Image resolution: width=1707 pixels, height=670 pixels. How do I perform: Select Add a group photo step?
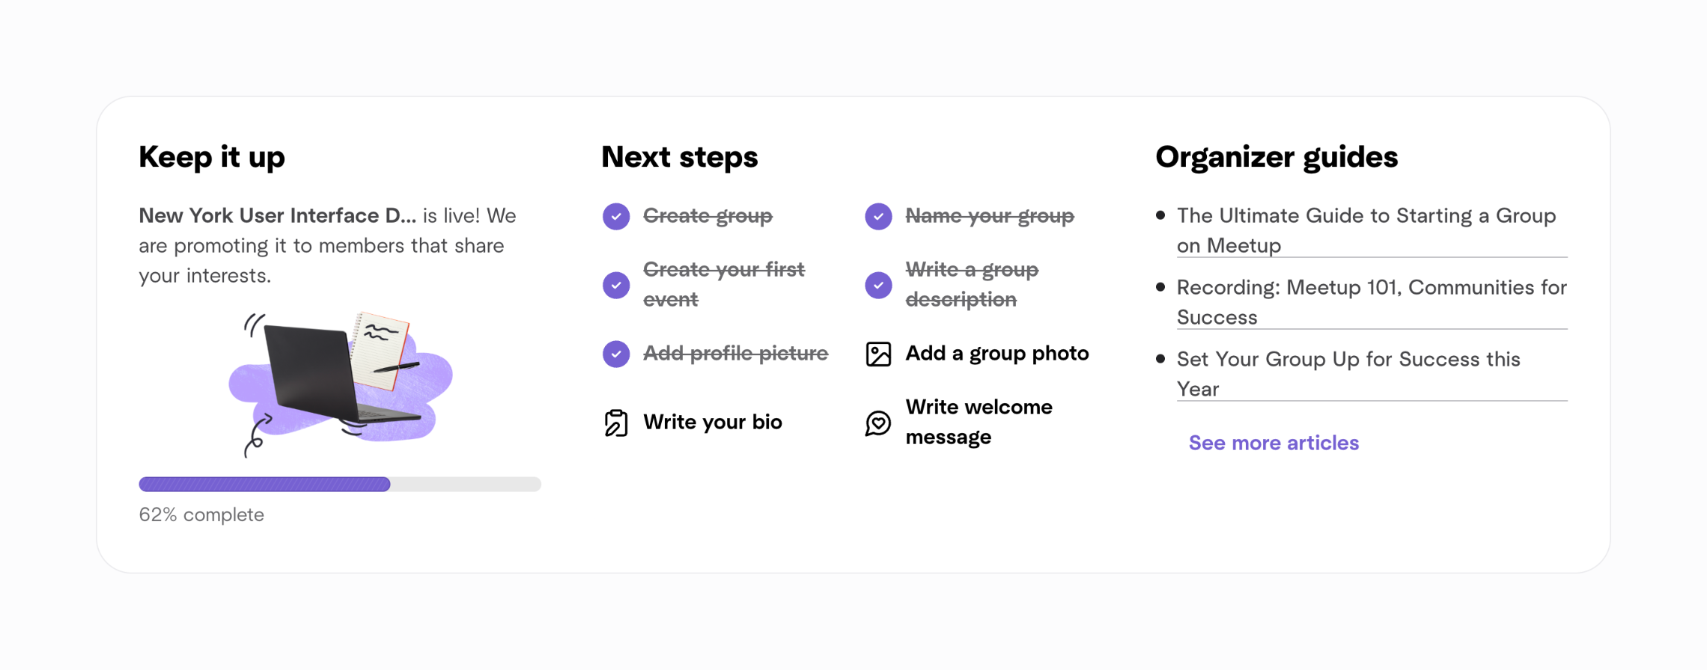[x=996, y=354]
